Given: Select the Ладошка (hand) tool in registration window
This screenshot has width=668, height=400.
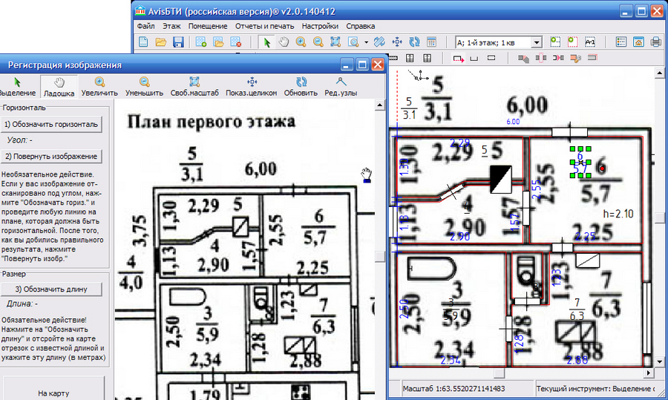Looking at the screenshot, I should point(58,87).
